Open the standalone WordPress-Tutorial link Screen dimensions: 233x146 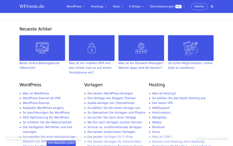(x=36, y=103)
